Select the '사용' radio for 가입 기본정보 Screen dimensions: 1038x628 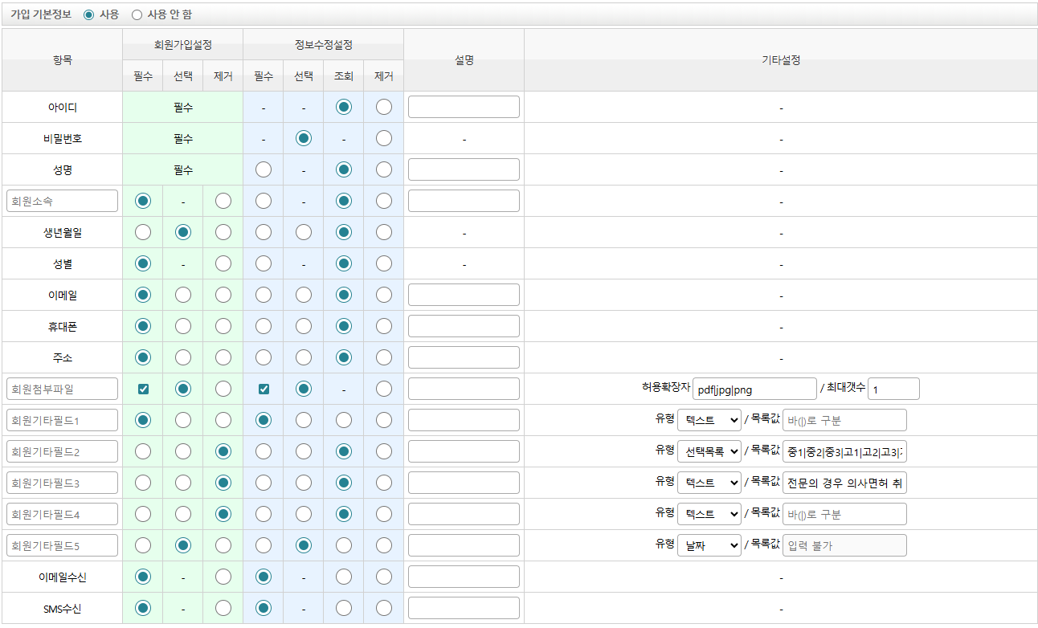(x=88, y=14)
